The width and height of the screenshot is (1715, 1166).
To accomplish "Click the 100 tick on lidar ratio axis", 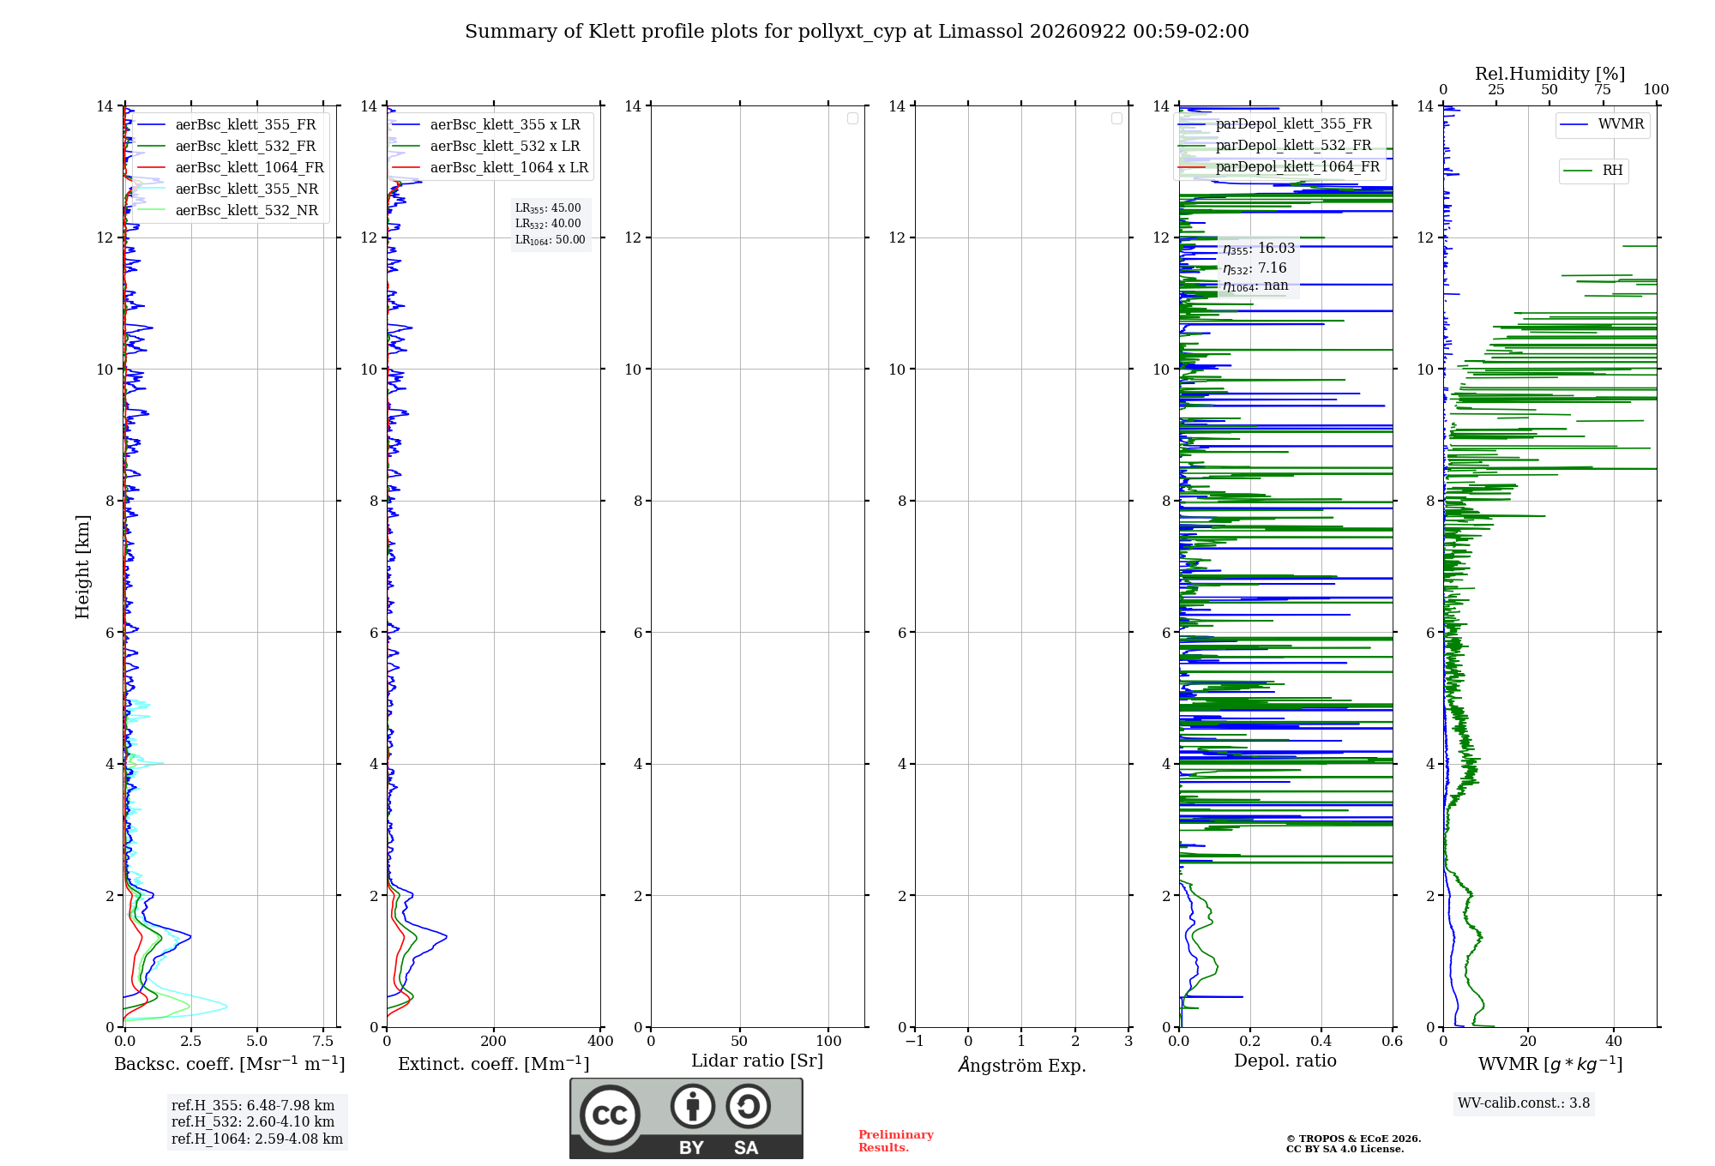I will [x=828, y=1042].
